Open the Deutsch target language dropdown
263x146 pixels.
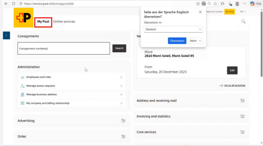(x=173, y=29)
